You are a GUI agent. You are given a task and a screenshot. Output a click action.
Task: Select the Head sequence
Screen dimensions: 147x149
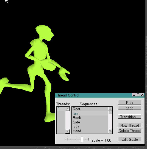point(90,131)
